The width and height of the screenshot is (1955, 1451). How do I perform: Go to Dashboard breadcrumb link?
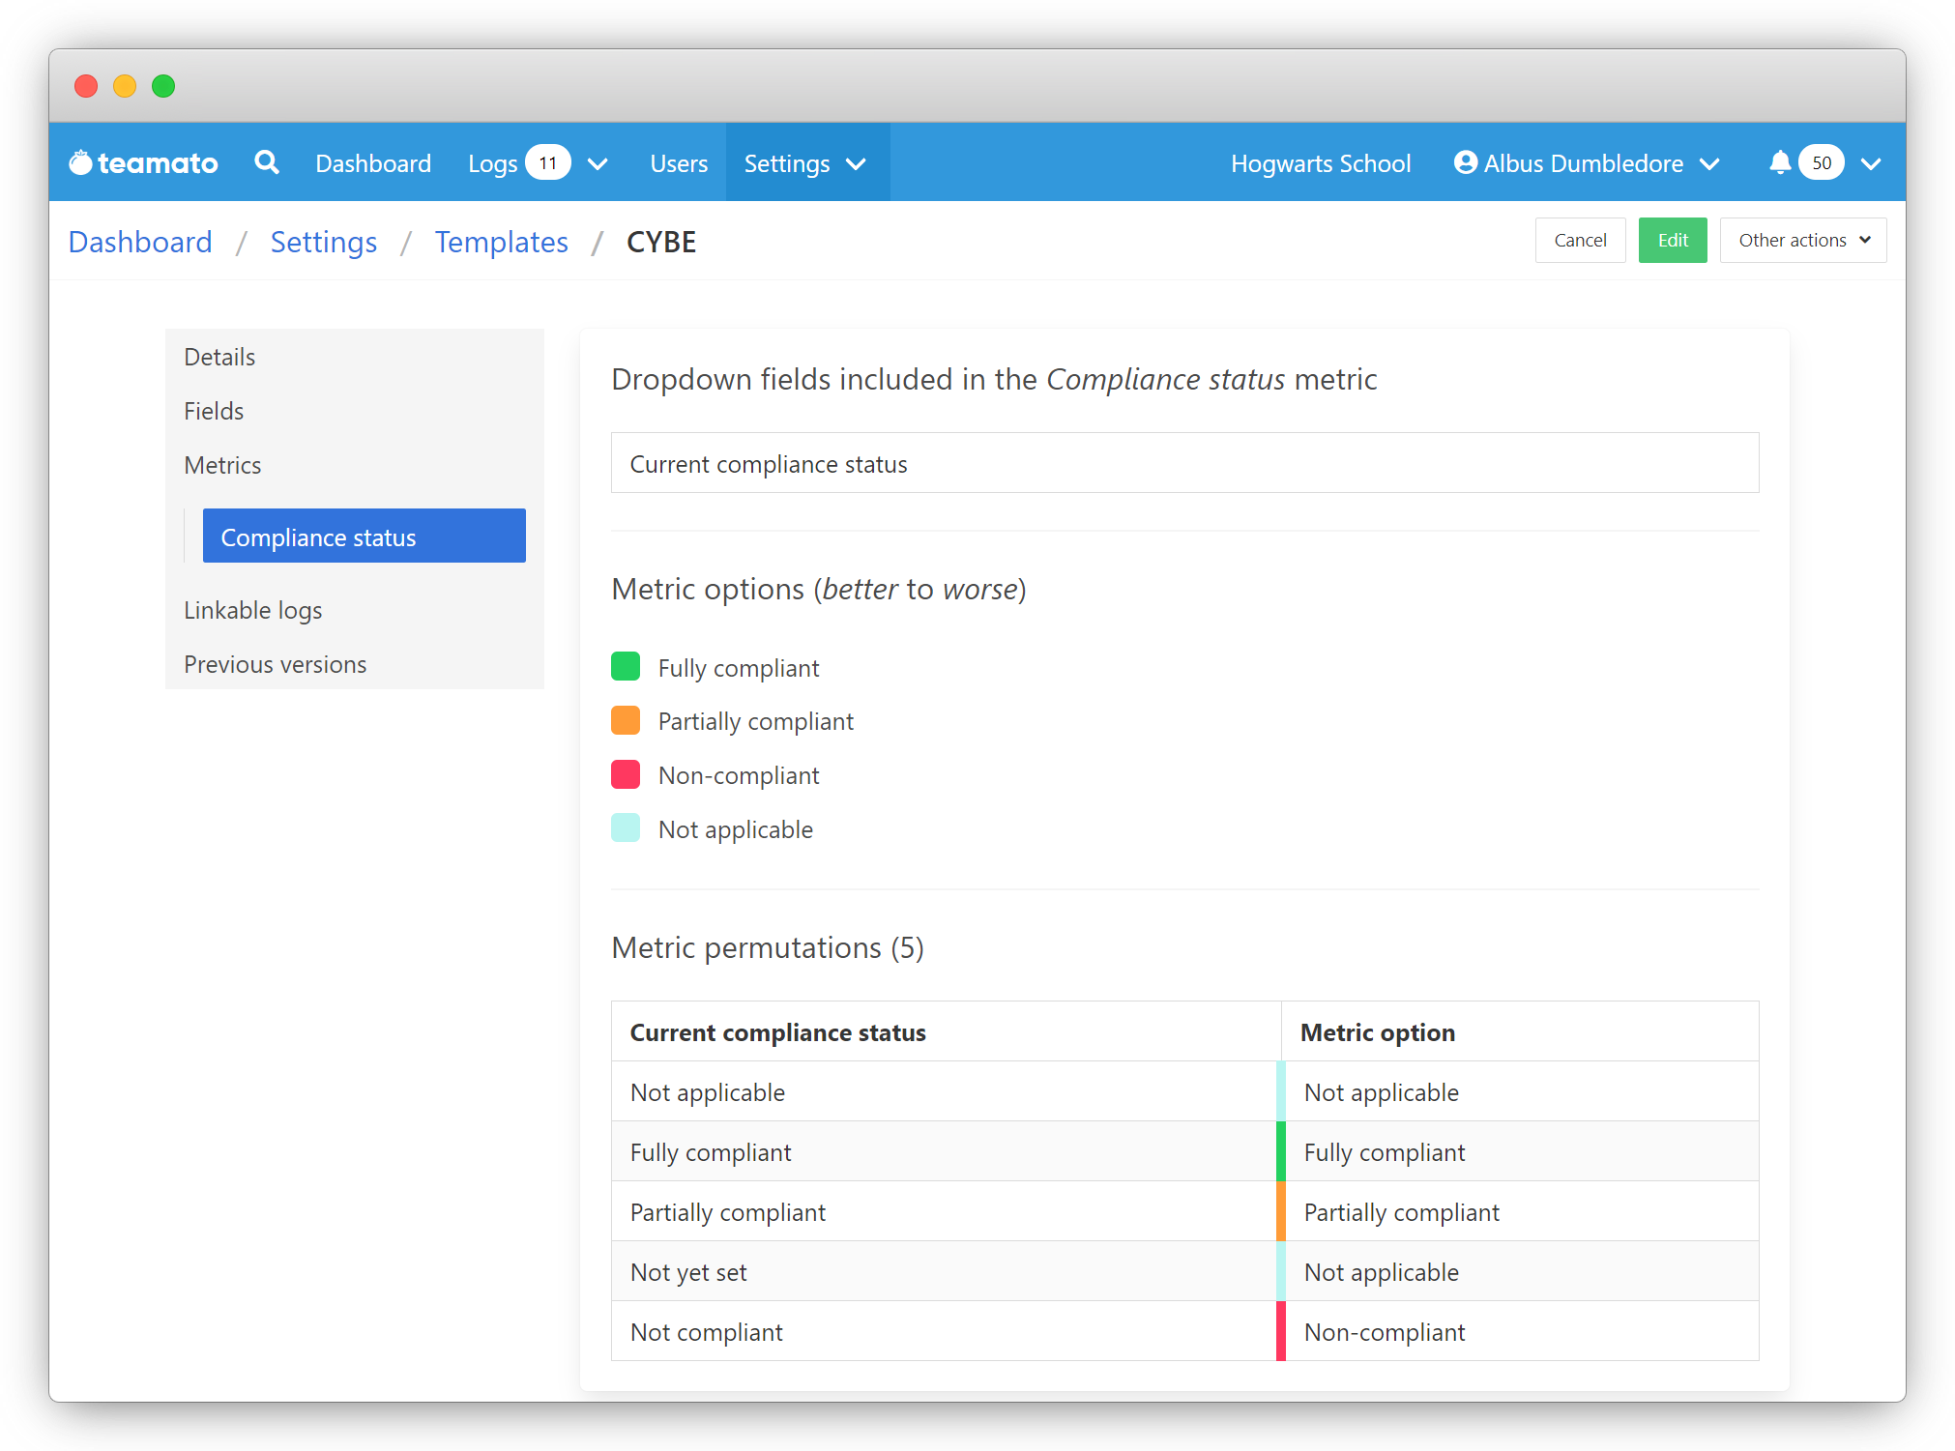click(140, 242)
